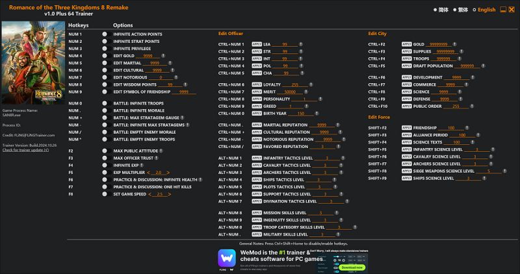
Task: Decrease EXP Multiplier with the left arrow
Action: [x=148, y=173]
